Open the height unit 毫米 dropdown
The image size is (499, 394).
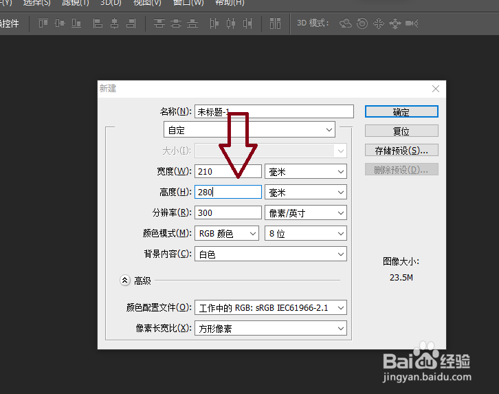[x=306, y=193]
